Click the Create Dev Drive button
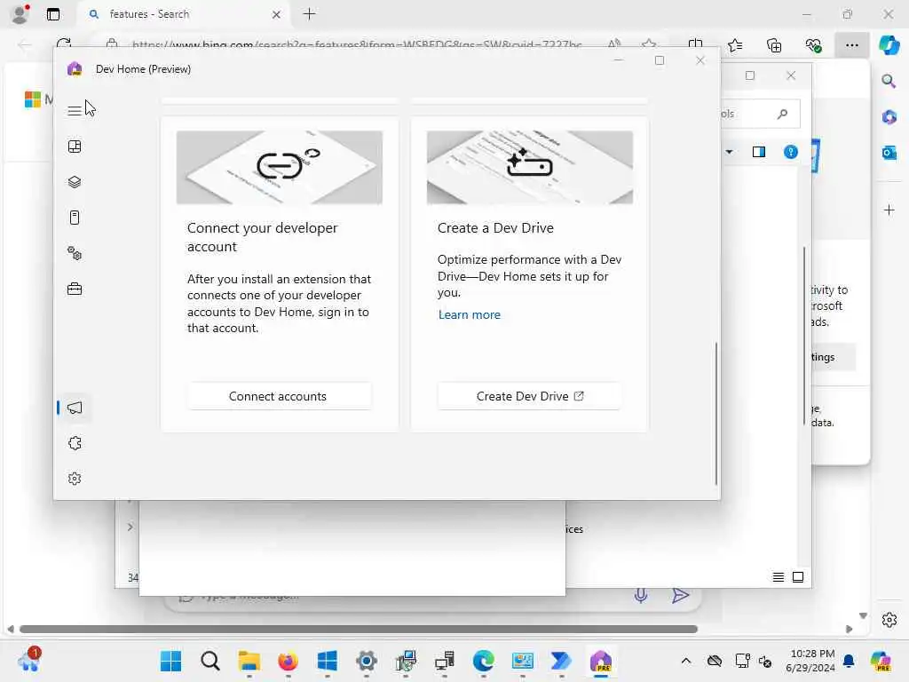This screenshot has height=682, width=909. (529, 396)
